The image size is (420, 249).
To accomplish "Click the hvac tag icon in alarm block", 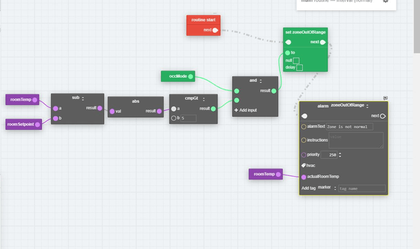I will coord(304,166).
